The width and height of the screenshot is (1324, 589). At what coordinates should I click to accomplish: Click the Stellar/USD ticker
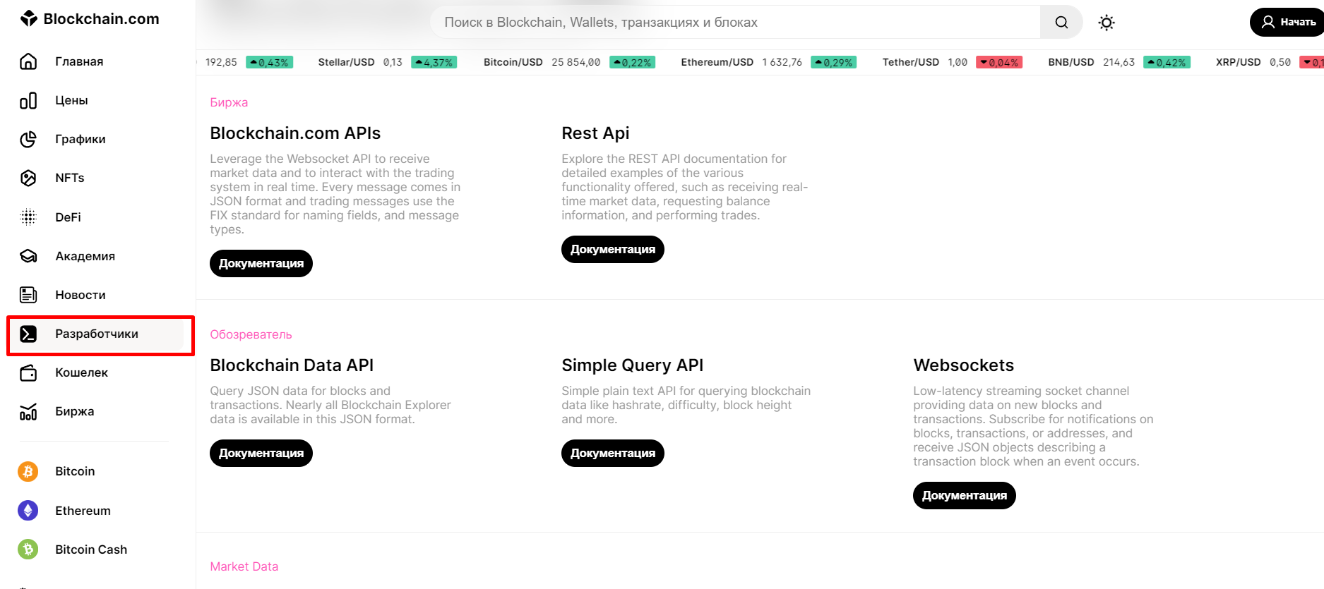click(x=346, y=62)
